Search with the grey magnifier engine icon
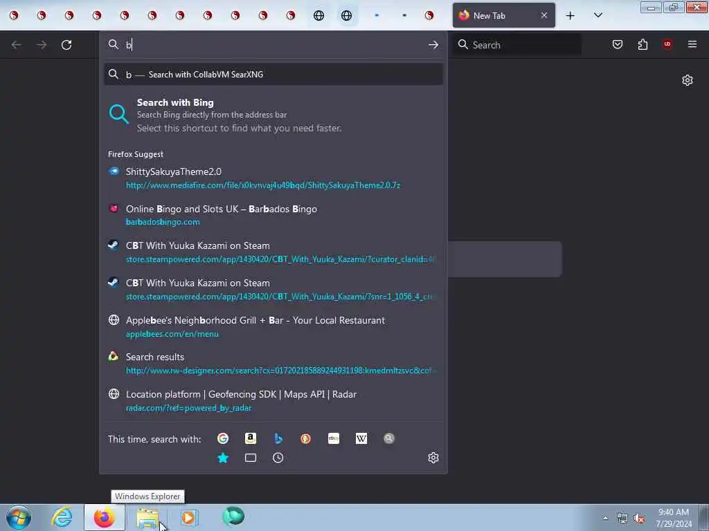 click(x=389, y=438)
